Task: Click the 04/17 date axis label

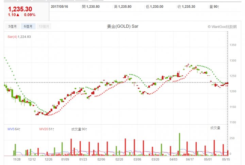Action: coord(190,159)
